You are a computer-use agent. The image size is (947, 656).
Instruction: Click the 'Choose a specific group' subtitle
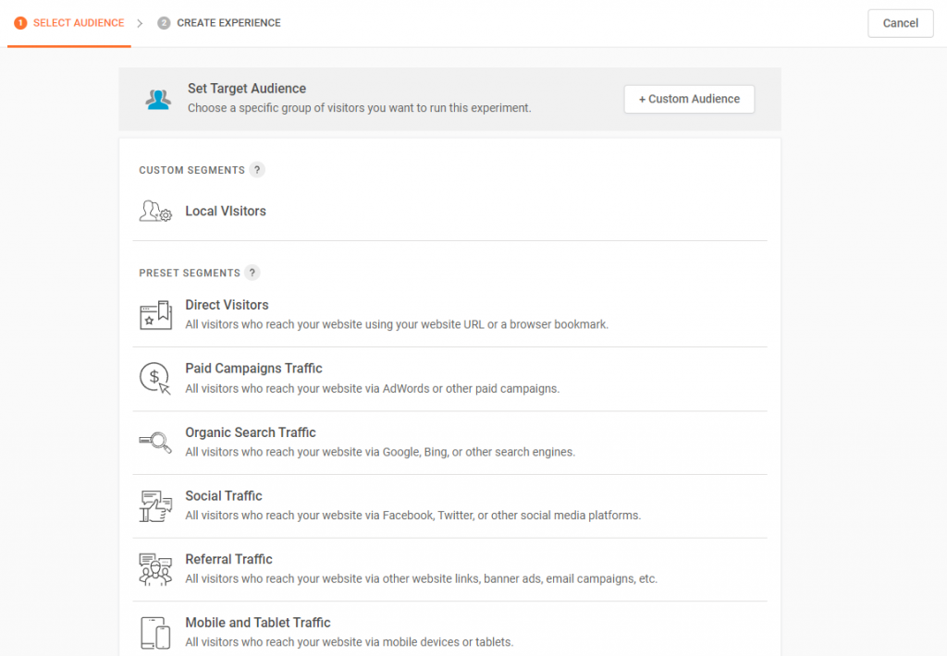[x=360, y=108]
